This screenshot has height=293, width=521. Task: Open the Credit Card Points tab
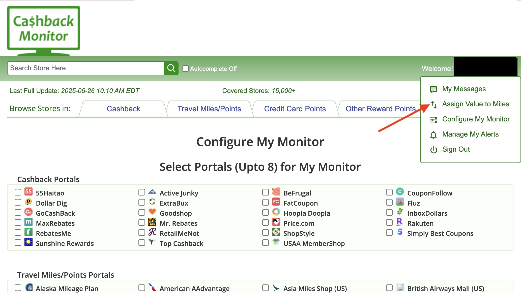[x=295, y=109]
